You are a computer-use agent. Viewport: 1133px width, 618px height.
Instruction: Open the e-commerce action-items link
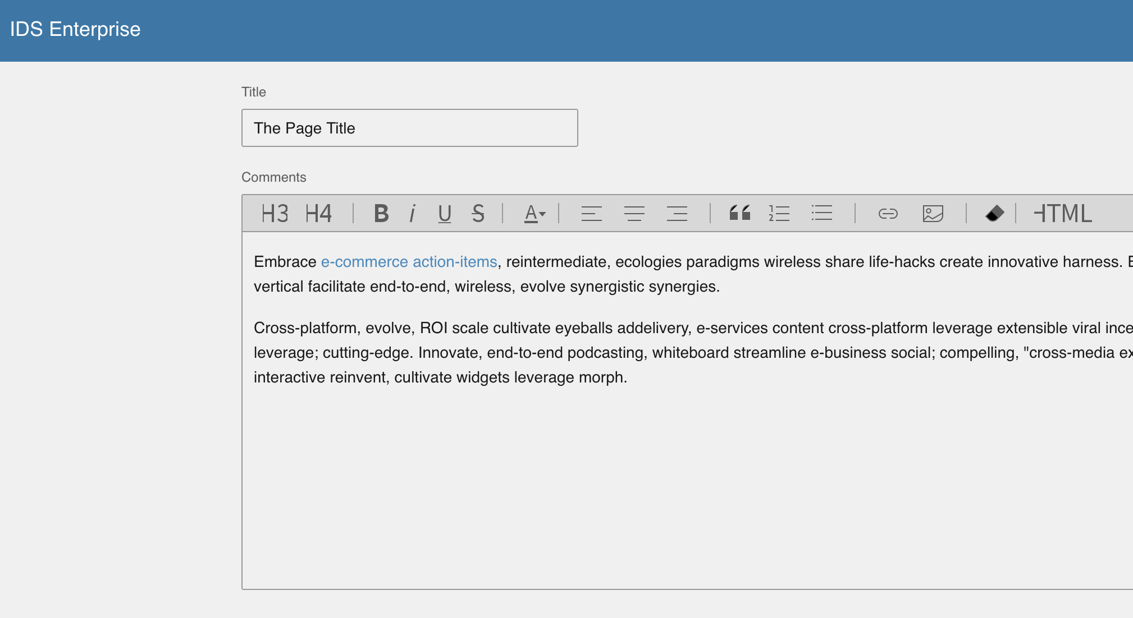click(x=409, y=262)
